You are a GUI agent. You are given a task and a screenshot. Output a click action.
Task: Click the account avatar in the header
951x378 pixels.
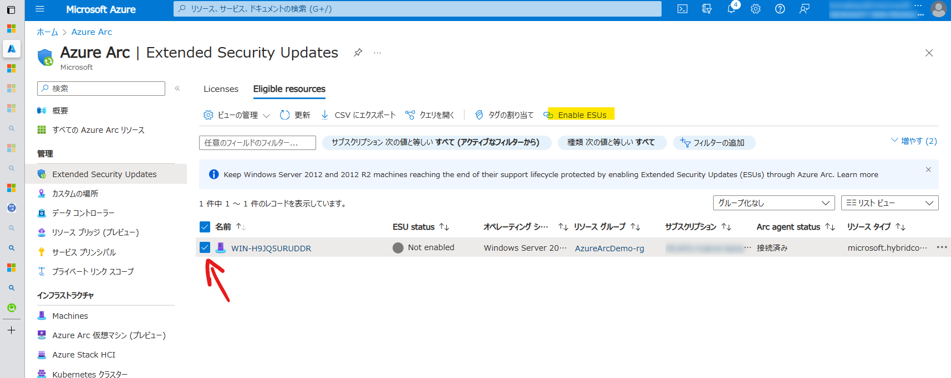[938, 9]
